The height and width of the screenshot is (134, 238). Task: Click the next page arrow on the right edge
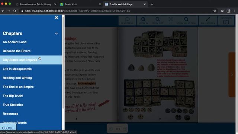pos(232,74)
